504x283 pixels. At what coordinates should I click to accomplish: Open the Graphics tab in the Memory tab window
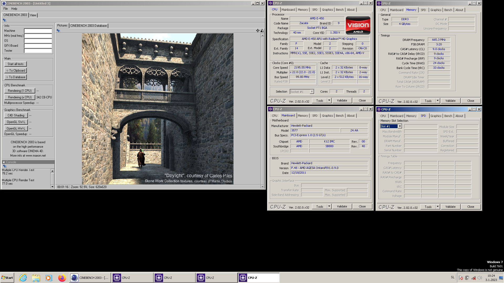tap(436, 10)
